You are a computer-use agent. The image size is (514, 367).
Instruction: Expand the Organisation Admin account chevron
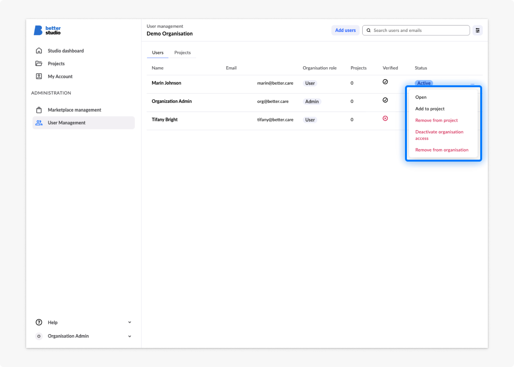[130, 336]
